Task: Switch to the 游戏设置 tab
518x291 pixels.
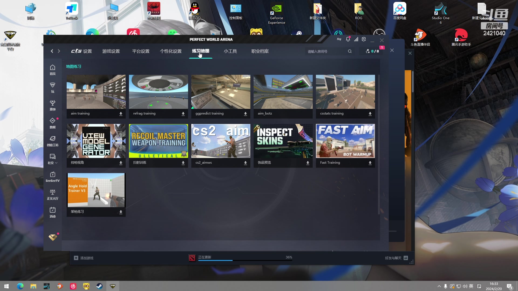Action: 111,51
